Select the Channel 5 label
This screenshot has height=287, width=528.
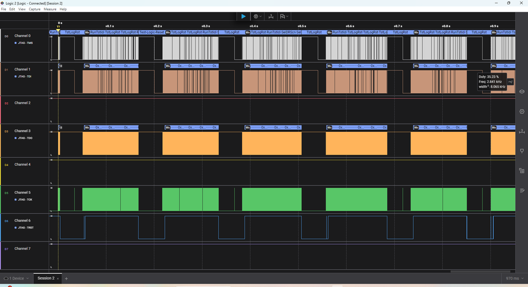pyautogui.click(x=22, y=193)
